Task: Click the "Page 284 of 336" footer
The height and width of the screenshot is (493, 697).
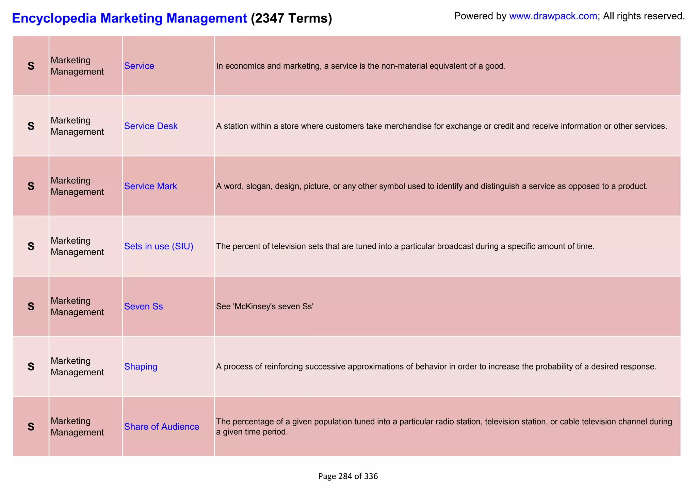Action: pyautogui.click(x=348, y=476)
